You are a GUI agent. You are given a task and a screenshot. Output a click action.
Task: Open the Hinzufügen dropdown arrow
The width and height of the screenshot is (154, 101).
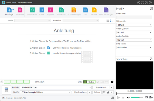pyautogui.click(x=13, y=10)
